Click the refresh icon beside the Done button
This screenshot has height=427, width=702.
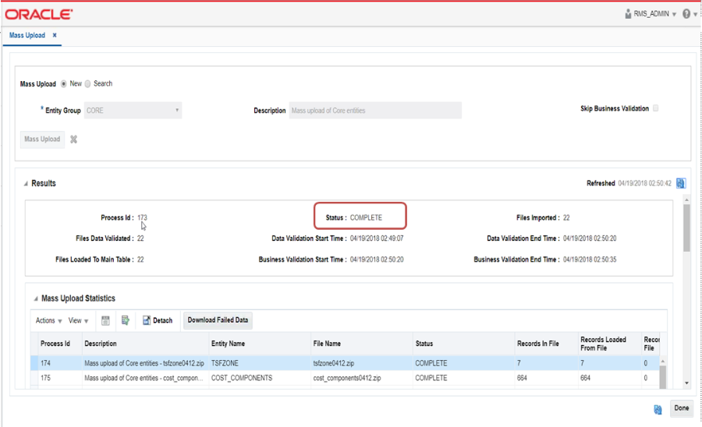[658, 410]
